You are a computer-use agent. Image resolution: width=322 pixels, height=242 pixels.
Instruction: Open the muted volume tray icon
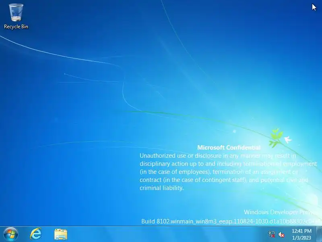pos(281,234)
